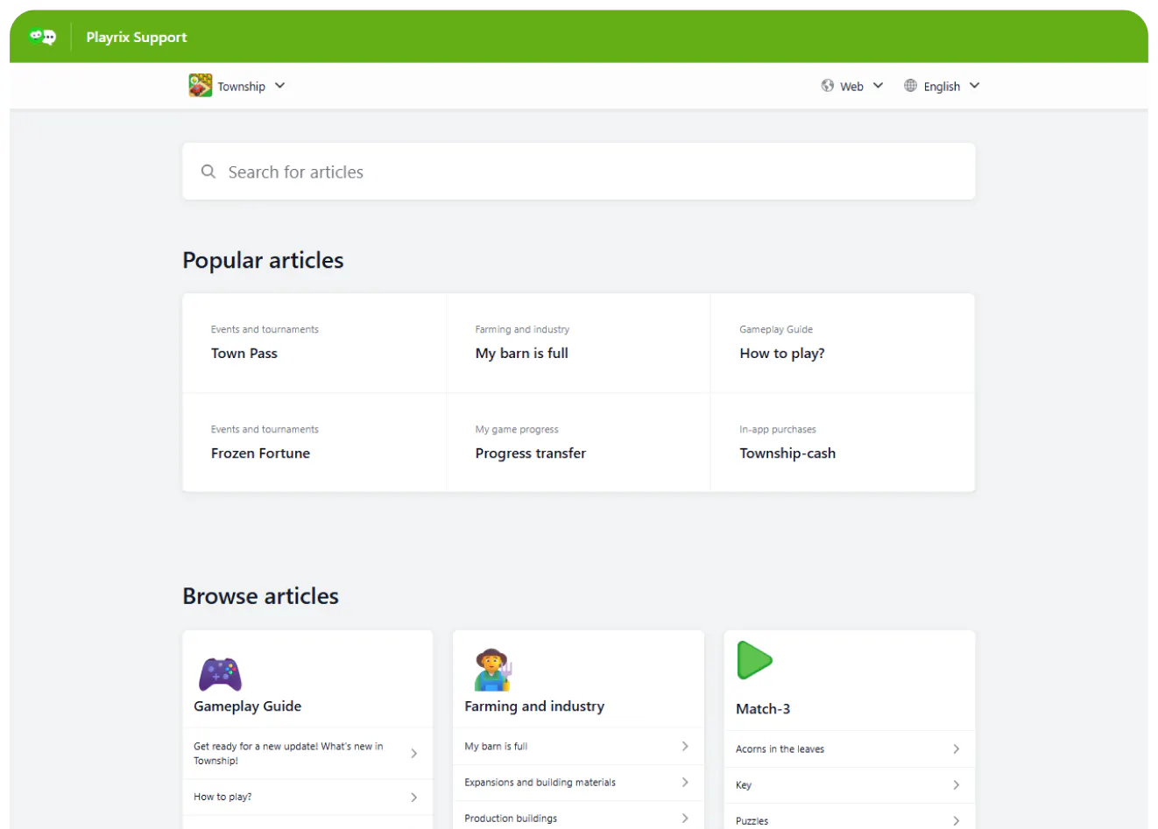This screenshot has height=829, width=1158.
Task: Open the 'Town Pass' popular article
Action: point(314,343)
